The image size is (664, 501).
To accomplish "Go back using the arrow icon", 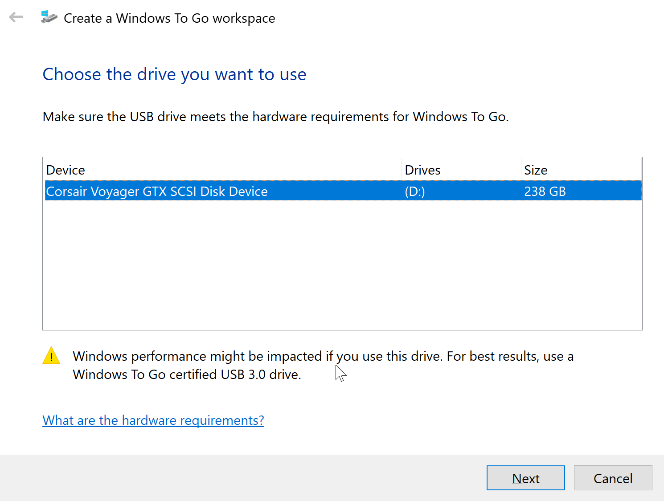I will click(x=16, y=18).
